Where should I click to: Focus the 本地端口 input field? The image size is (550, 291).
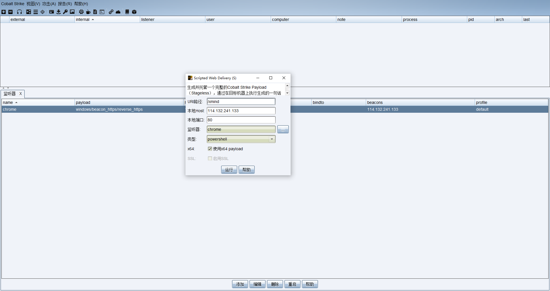click(x=241, y=120)
